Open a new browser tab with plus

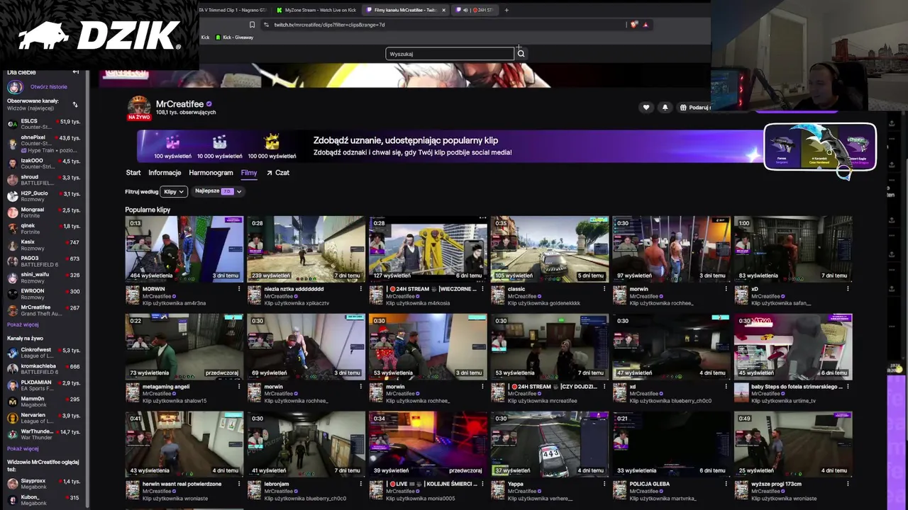[506, 10]
